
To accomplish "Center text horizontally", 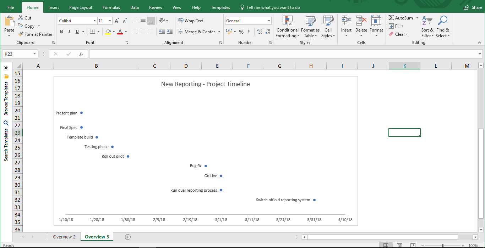I will coord(143,32).
